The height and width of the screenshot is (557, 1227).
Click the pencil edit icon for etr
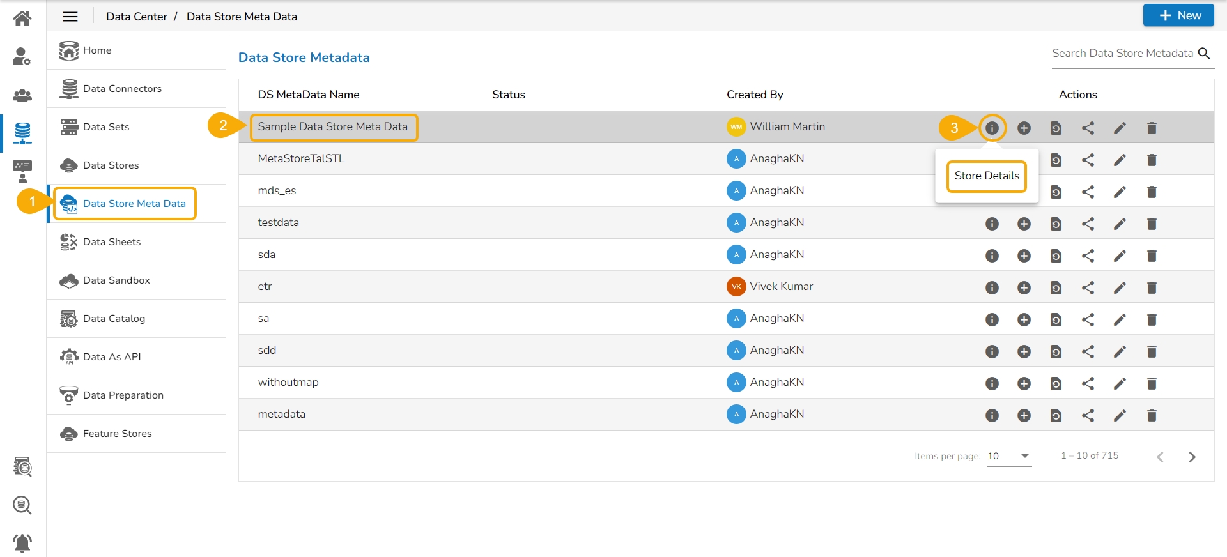(1120, 287)
